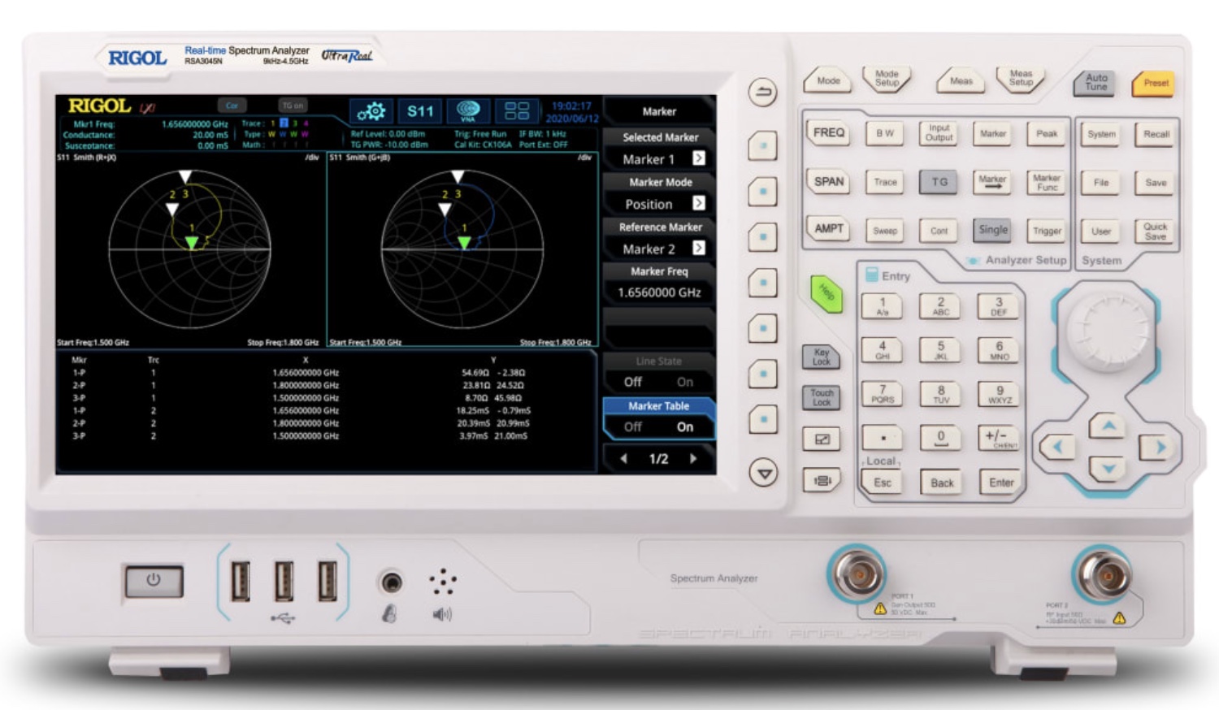The image size is (1219, 710).
Task: Select Trace 1 indicator in header
Action: [273, 123]
